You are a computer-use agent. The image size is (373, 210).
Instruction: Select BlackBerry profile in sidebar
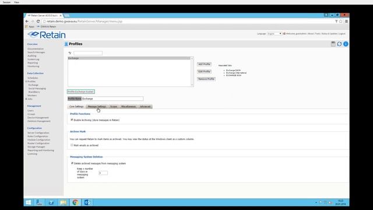(x=34, y=92)
